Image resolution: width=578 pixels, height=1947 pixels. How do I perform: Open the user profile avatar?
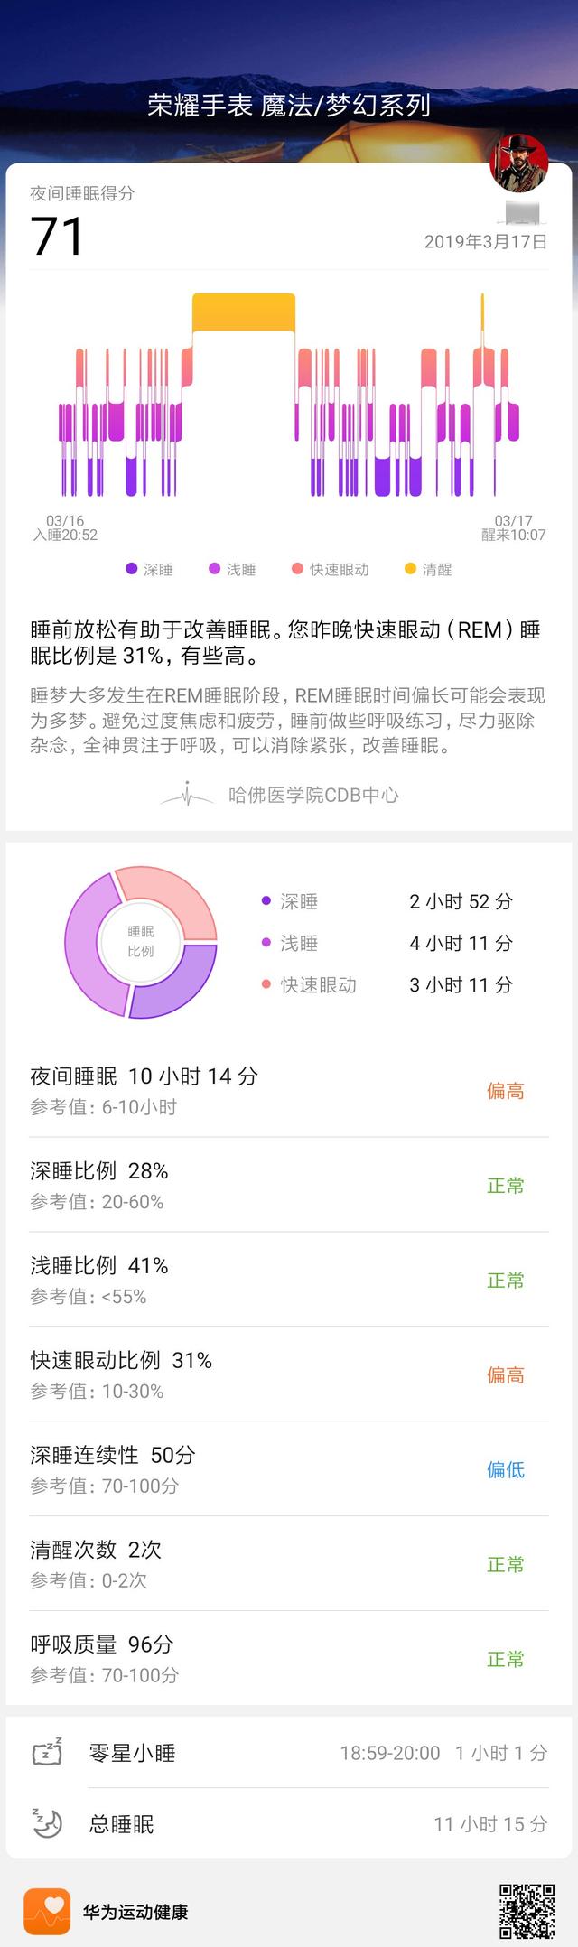[522, 163]
